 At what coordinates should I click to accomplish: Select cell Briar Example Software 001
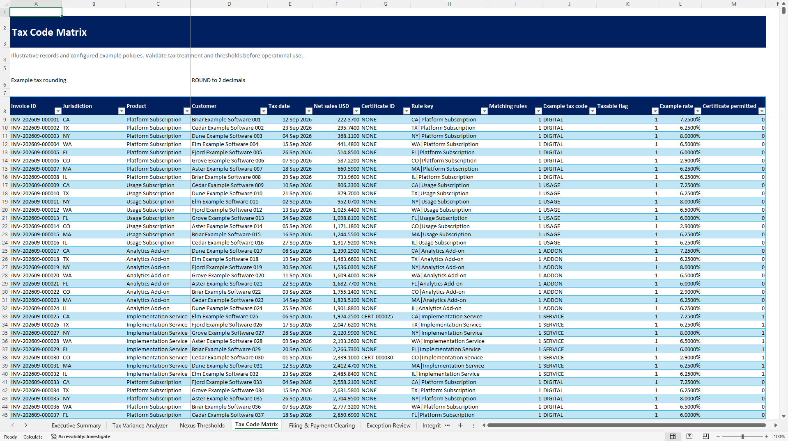(229, 119)
